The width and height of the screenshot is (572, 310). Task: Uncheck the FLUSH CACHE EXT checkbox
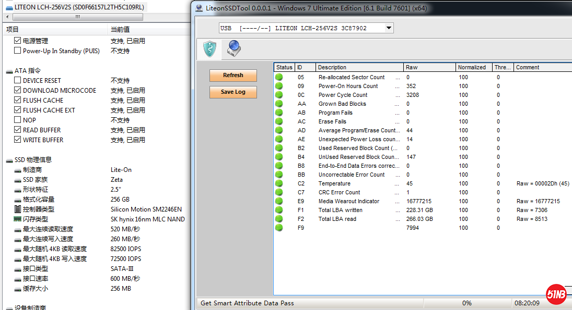[x=18, y=110]
